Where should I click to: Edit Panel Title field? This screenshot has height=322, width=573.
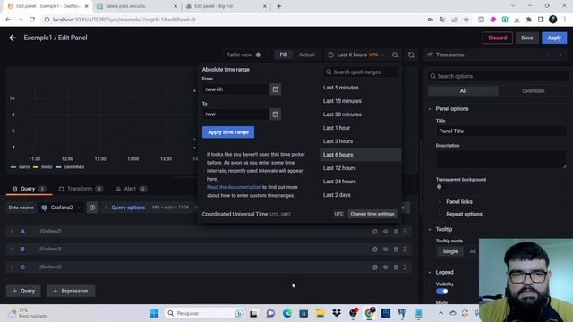[500, 131]
